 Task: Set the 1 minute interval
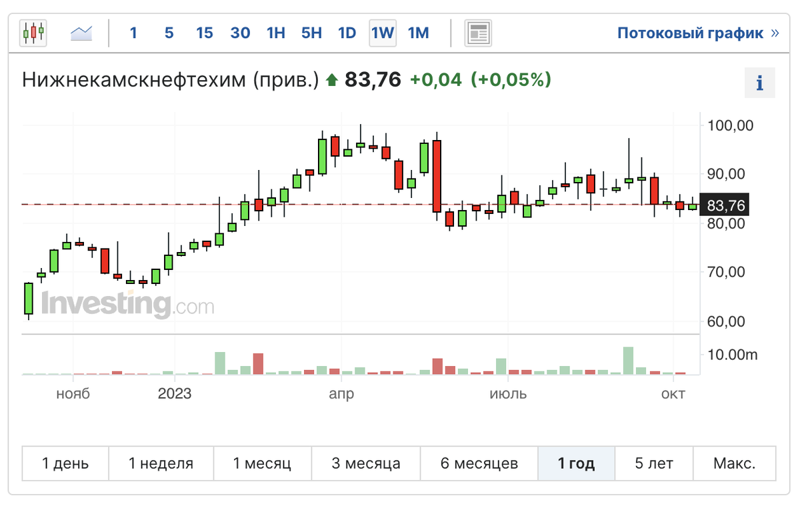point(133,33)
